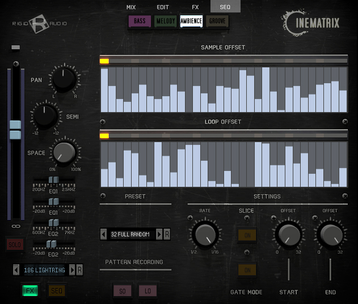Click the screw icon right of Loop Offset
This screenshot has height=304, width=358.
(x=345, y=122)
